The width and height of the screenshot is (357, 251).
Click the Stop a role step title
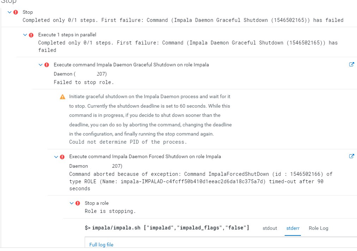point(97,203)
